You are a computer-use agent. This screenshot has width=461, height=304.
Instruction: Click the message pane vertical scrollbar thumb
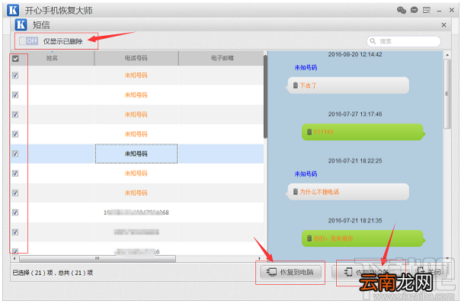[447, 94]
